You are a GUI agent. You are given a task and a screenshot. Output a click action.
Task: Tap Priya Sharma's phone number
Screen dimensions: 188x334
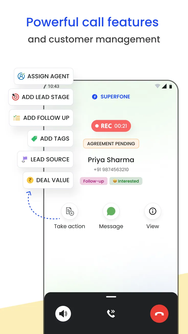[x=111, y=169]
